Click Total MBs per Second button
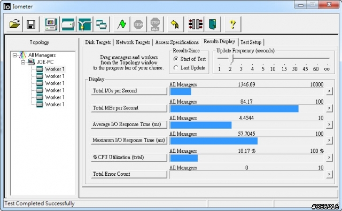This screenshot has width=342, height=211. click(129, 108)
